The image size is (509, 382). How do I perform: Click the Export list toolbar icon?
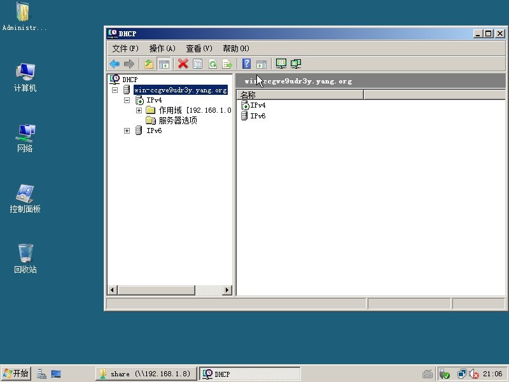[227, 64]
